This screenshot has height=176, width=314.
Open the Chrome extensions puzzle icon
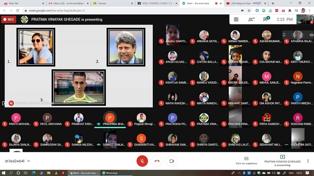click(289, 10)
